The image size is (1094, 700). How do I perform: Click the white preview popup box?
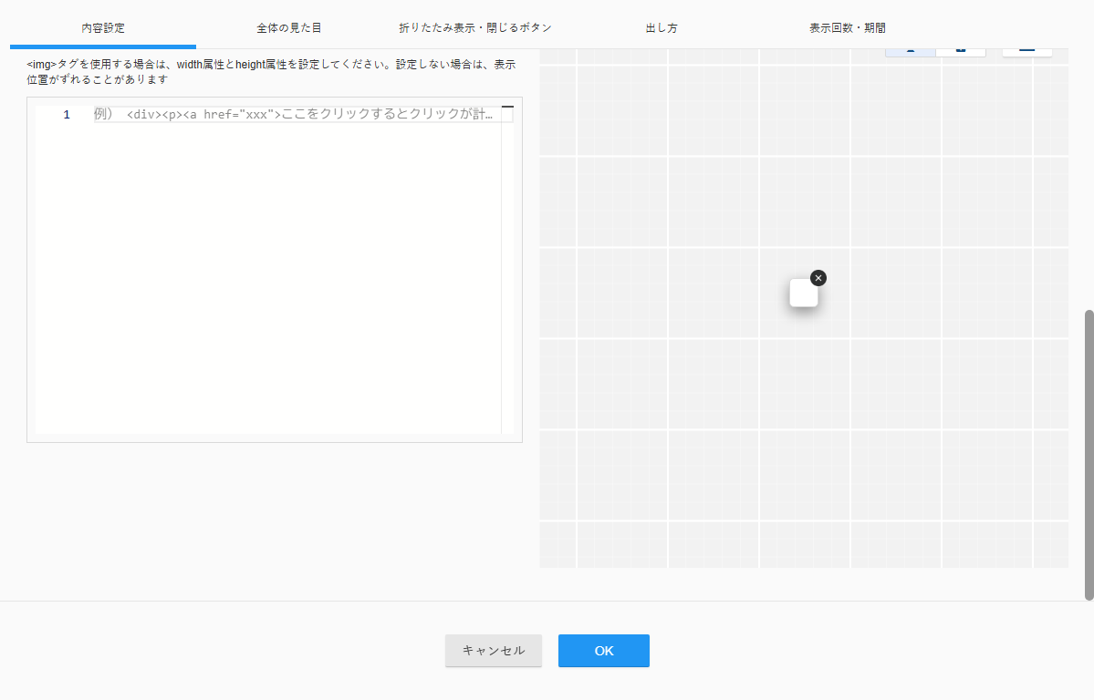click(803, 293)
